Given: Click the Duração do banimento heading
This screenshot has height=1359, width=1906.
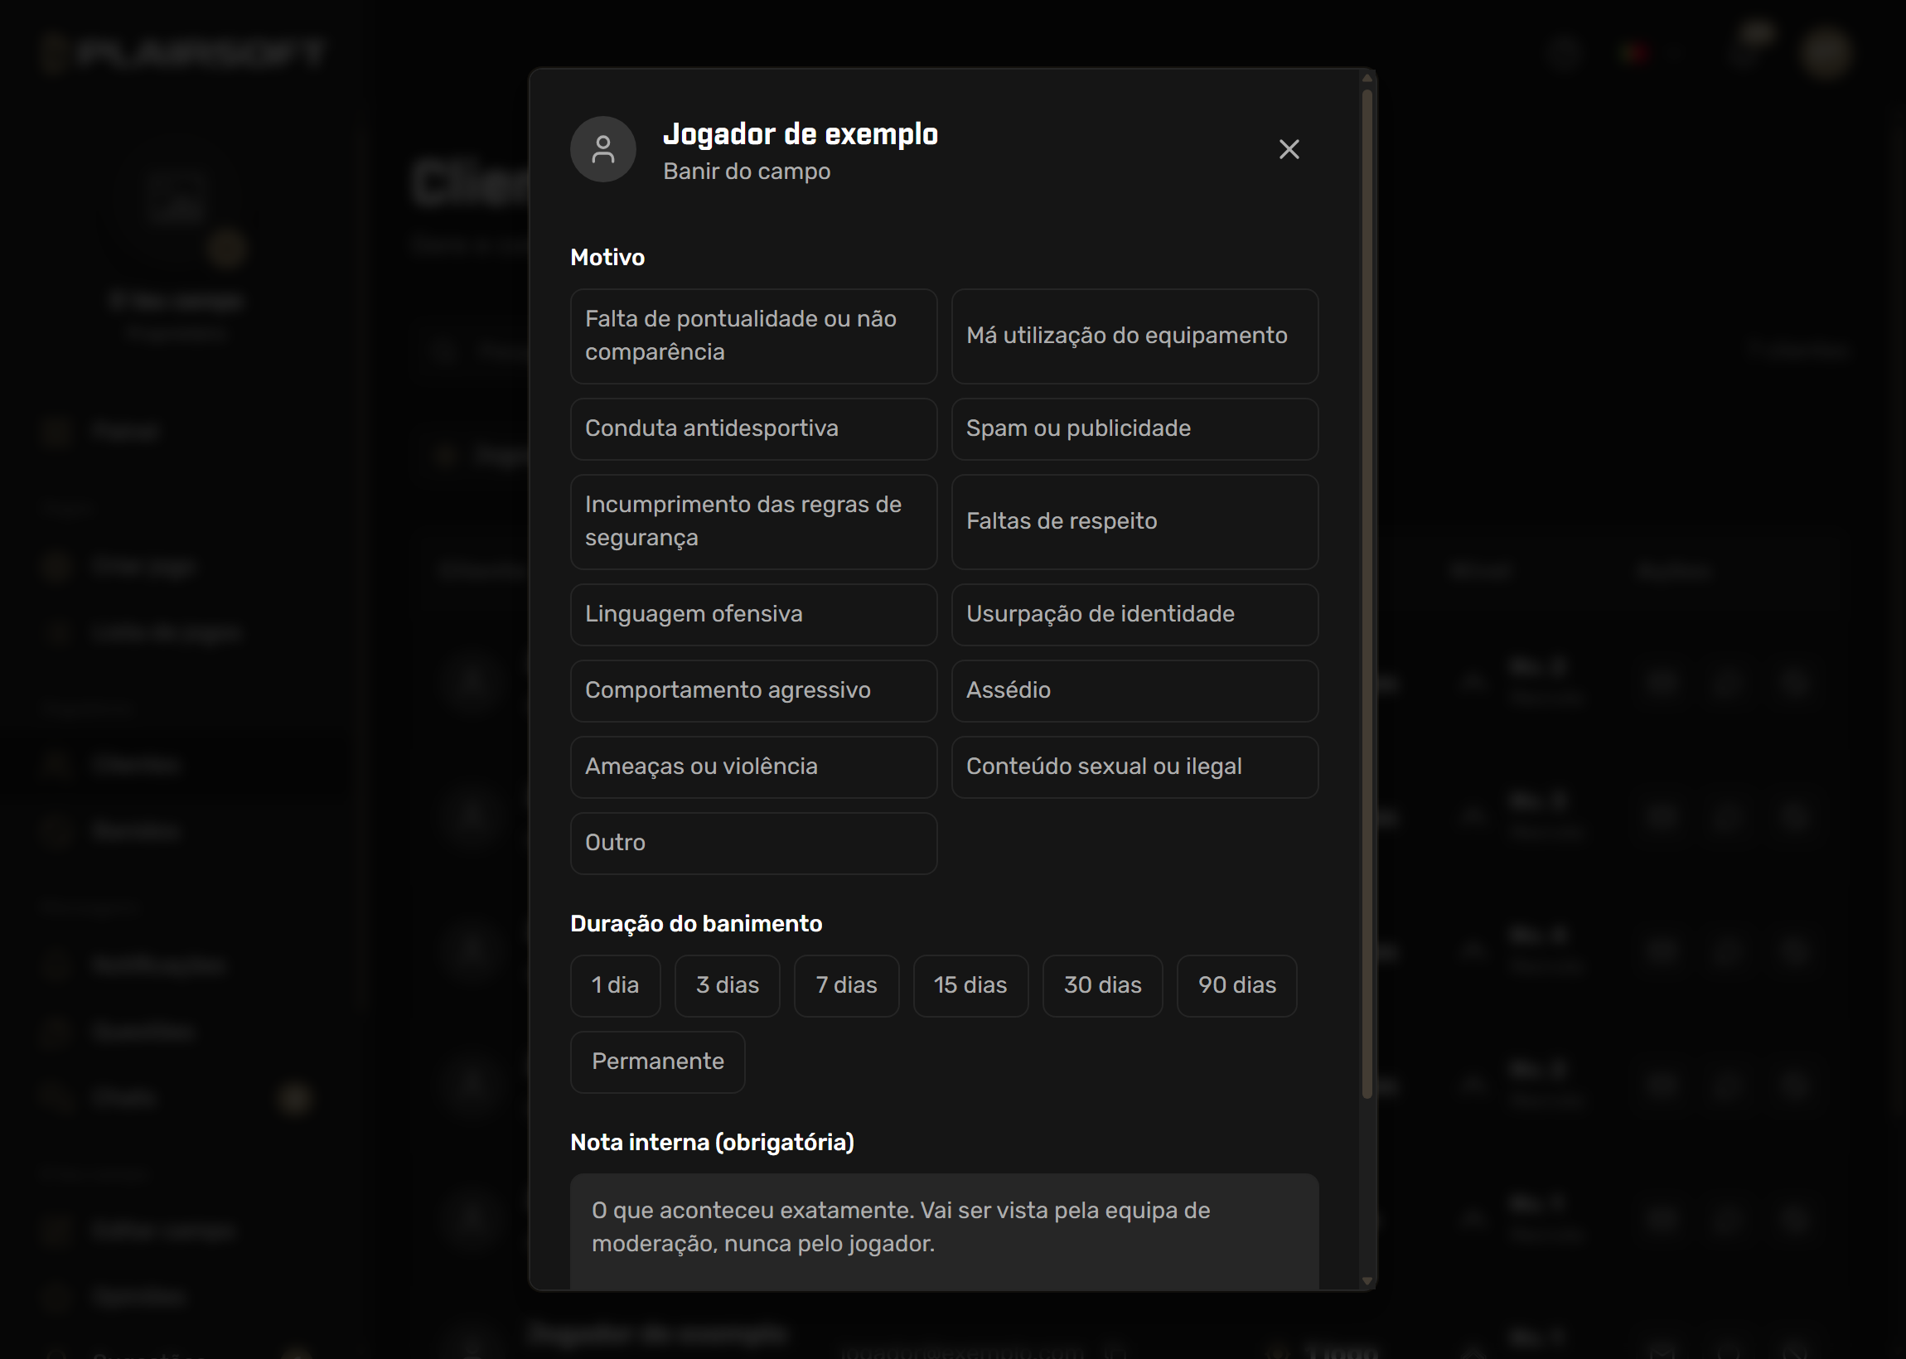Looking at the screenshot, I should [696, 924].
